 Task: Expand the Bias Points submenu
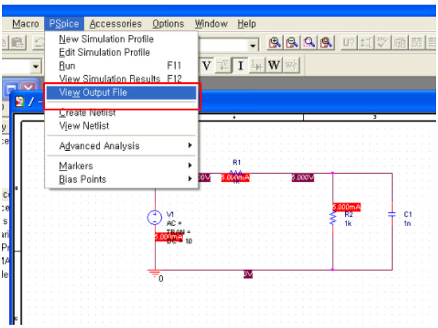[121, 179]
